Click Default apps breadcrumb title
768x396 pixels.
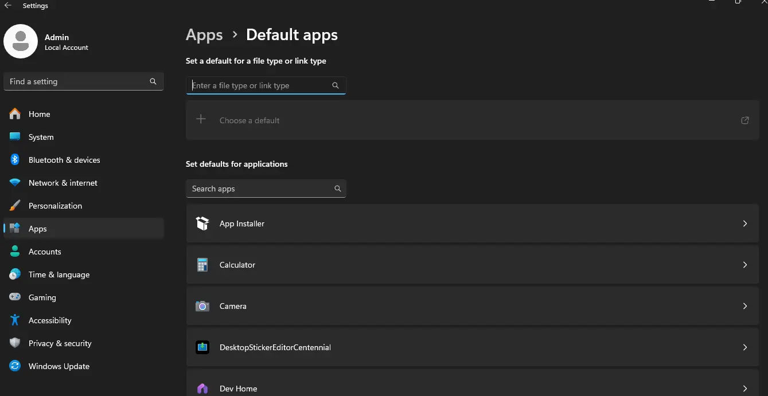pos(292,35)
